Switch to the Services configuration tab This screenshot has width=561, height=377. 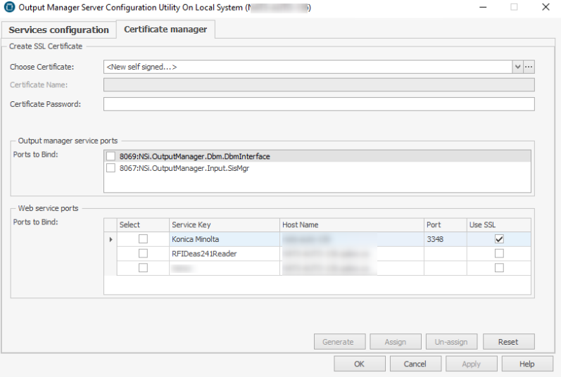click(58, 30)
